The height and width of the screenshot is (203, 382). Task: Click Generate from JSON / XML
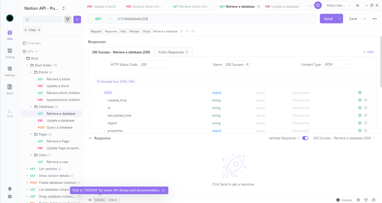116,82
